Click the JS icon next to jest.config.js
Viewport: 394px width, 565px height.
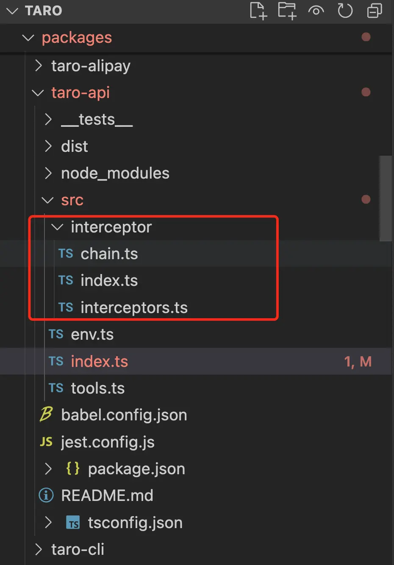tap(46, 442)
